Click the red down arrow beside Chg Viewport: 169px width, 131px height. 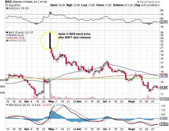click(159, 5)
